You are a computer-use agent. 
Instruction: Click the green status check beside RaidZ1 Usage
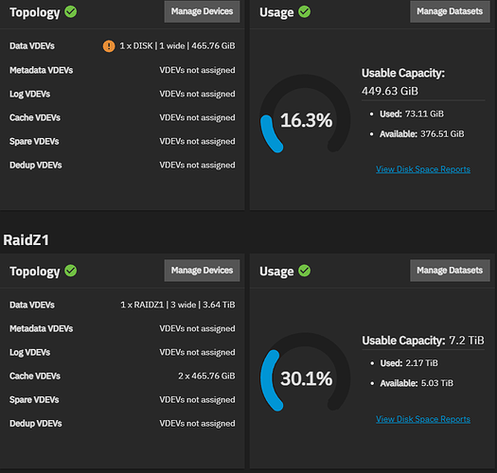pyautogui.click(x=304, y=271)
